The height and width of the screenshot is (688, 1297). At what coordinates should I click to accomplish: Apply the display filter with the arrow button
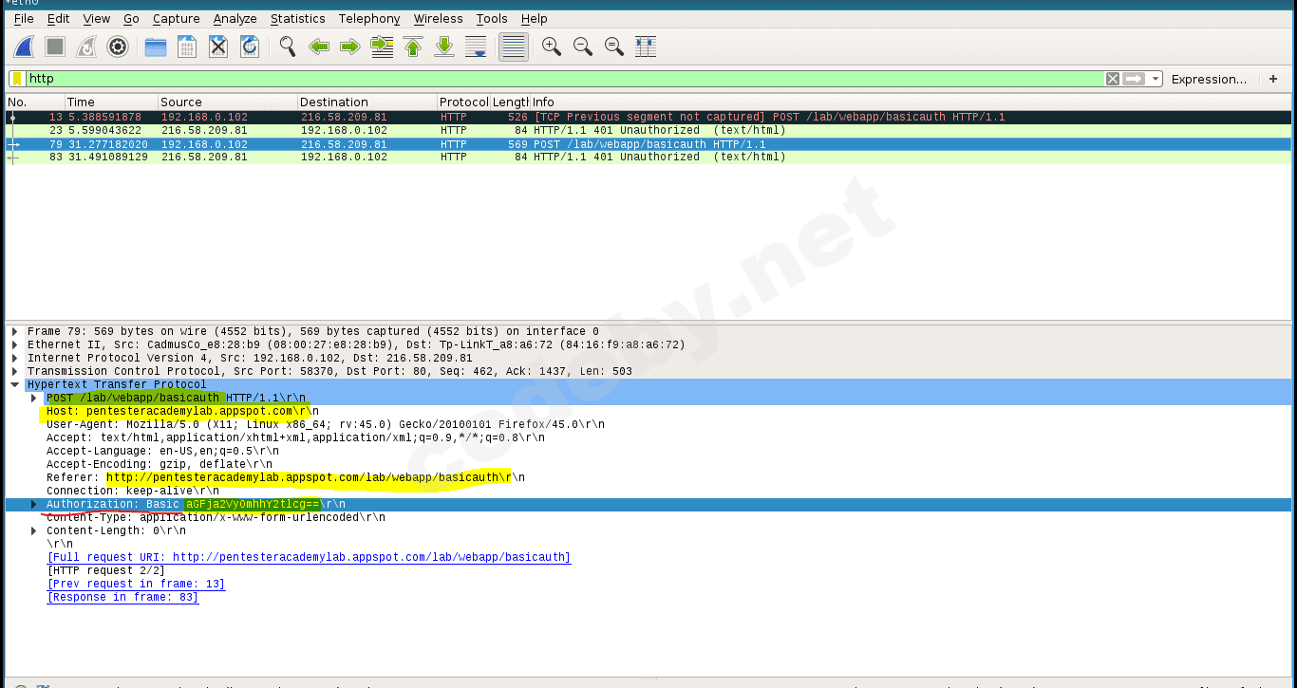[1134, 79]
